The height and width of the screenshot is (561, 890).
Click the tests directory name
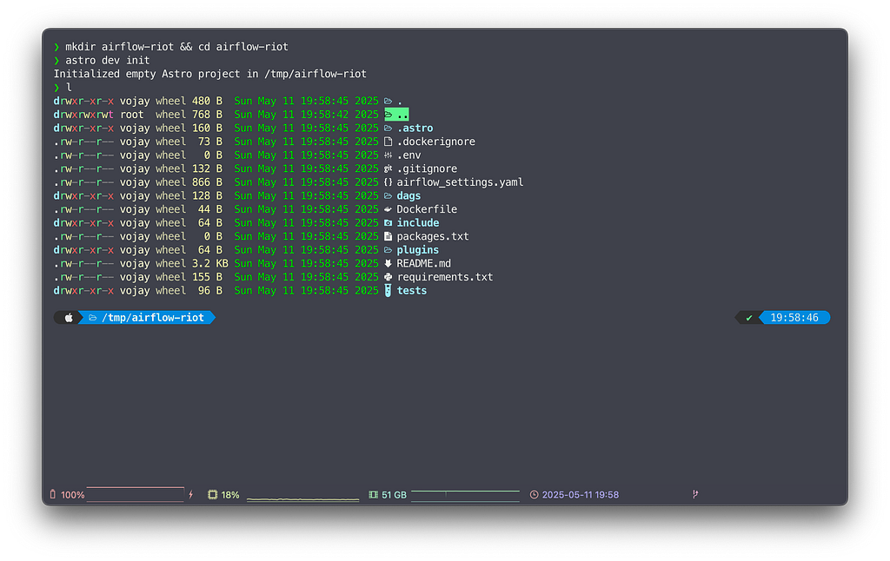(411, 291)
